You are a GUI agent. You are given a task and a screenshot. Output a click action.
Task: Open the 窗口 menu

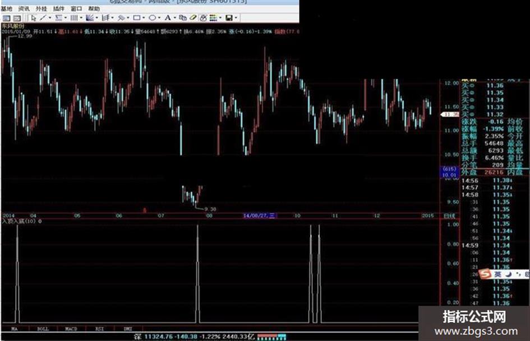coord(76,9)
